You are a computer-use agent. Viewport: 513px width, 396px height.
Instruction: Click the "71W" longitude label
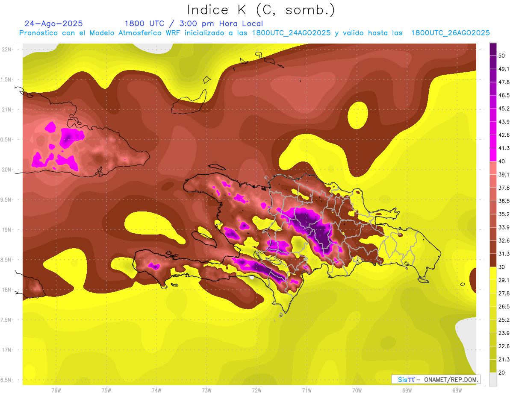pyautogui.click(x=307, y=390)
